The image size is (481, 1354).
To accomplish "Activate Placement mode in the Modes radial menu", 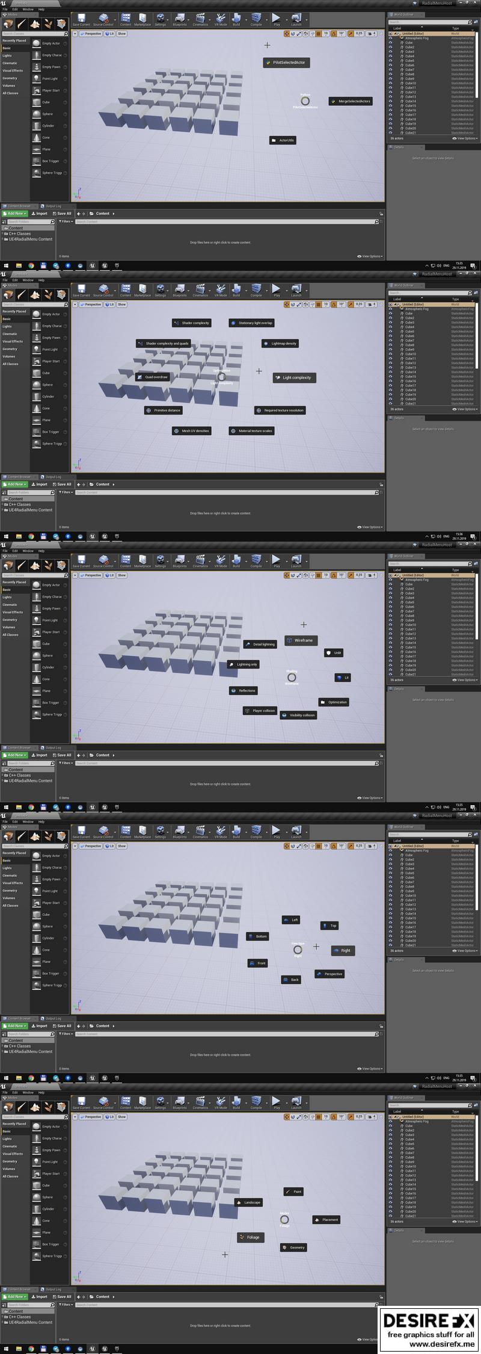I will pos(326,1220).
